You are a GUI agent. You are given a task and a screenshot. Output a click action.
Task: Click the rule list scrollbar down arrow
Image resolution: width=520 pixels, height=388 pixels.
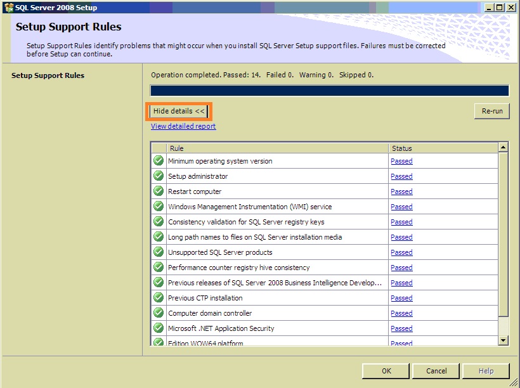point(503,340)
